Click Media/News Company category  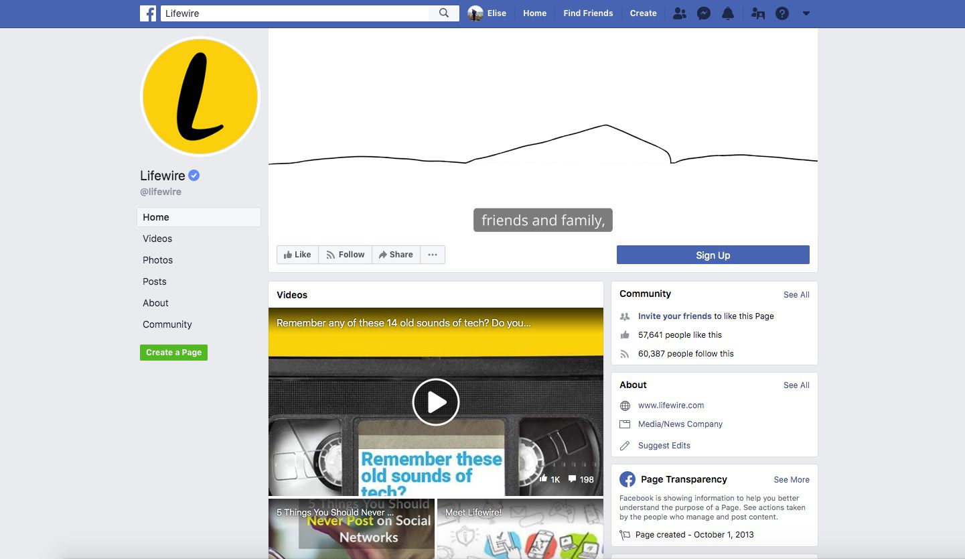[680, 424]
